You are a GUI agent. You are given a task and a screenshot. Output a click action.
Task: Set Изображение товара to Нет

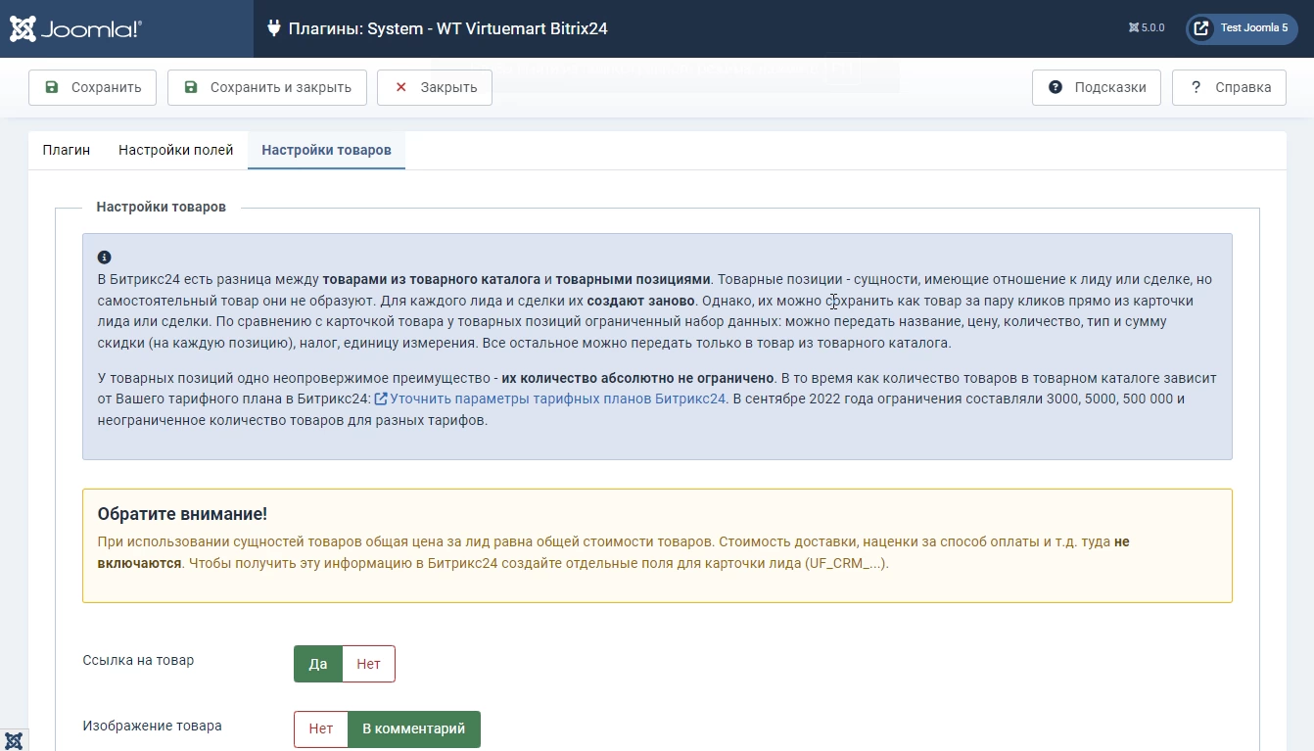321,728
